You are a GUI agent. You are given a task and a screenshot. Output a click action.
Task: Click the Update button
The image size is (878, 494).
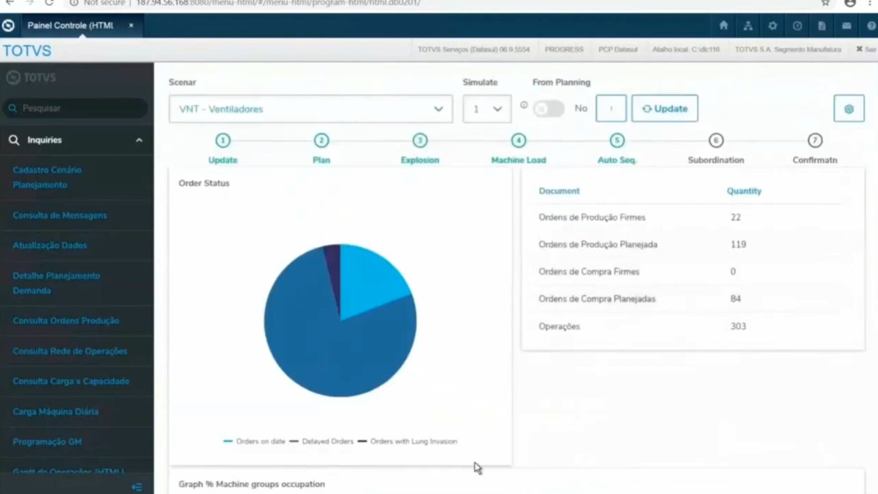665,109
